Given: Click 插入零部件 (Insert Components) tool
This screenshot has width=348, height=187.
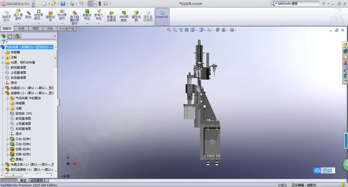Looking at the screenshot, I should [18, 15].
